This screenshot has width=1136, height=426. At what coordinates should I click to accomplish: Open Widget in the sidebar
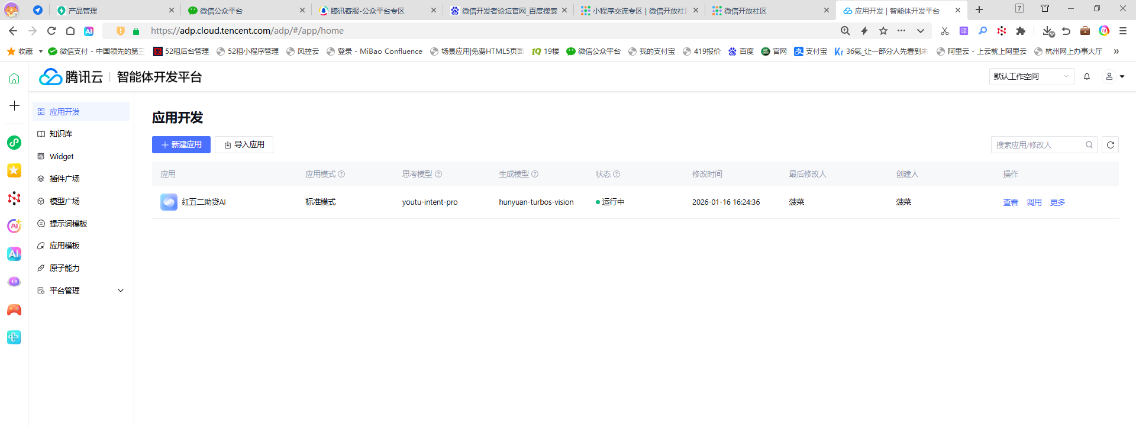pyautogui.click(x=81, y=157)
